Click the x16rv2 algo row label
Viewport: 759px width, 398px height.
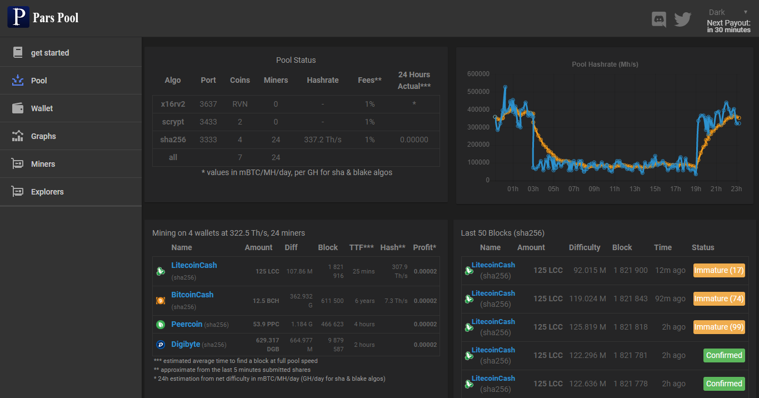(173, 104)
